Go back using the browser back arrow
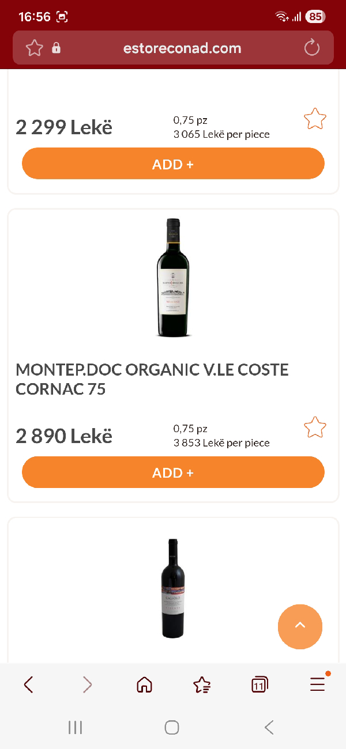346x749 pixels. (28, 684)
